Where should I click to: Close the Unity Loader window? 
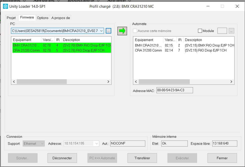(x=237, y=6)
